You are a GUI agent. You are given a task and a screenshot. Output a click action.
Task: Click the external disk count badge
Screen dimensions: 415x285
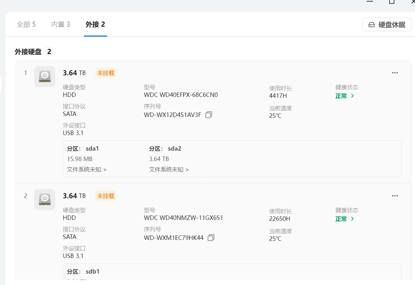pyautogui.click(x=49, y=52)
